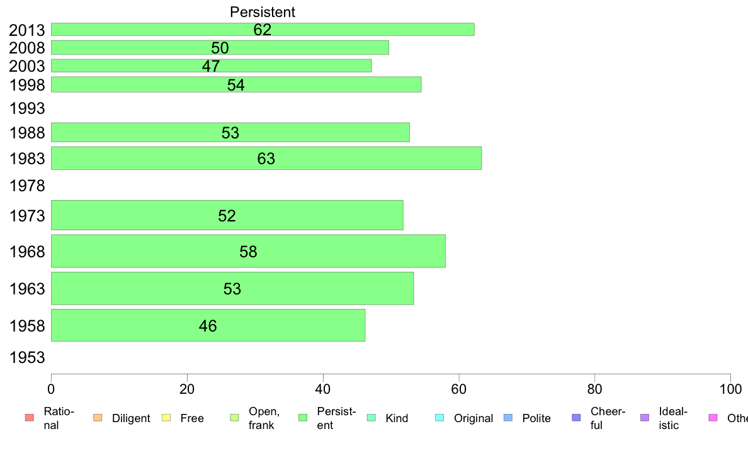This screenshot has height=463, width=748.
Task: Select the 2003 bar showing 47
Action: tap(212, 66)
